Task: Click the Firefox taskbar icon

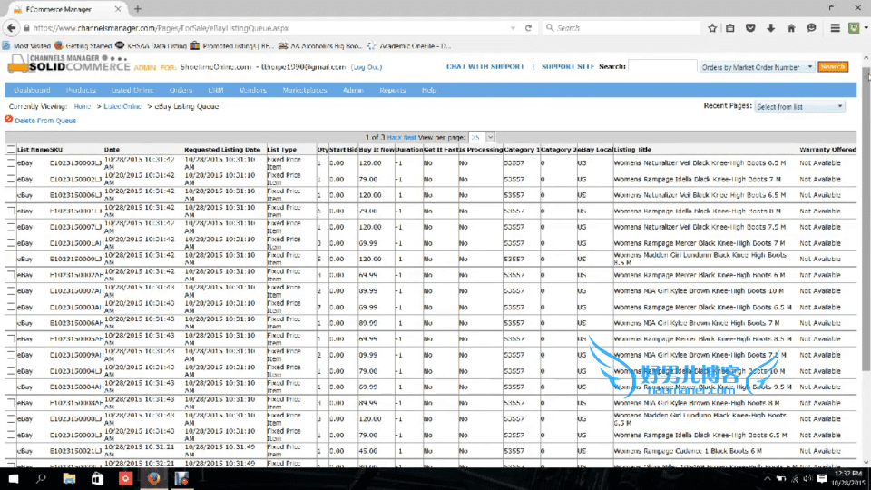Action: pos(153,478)
